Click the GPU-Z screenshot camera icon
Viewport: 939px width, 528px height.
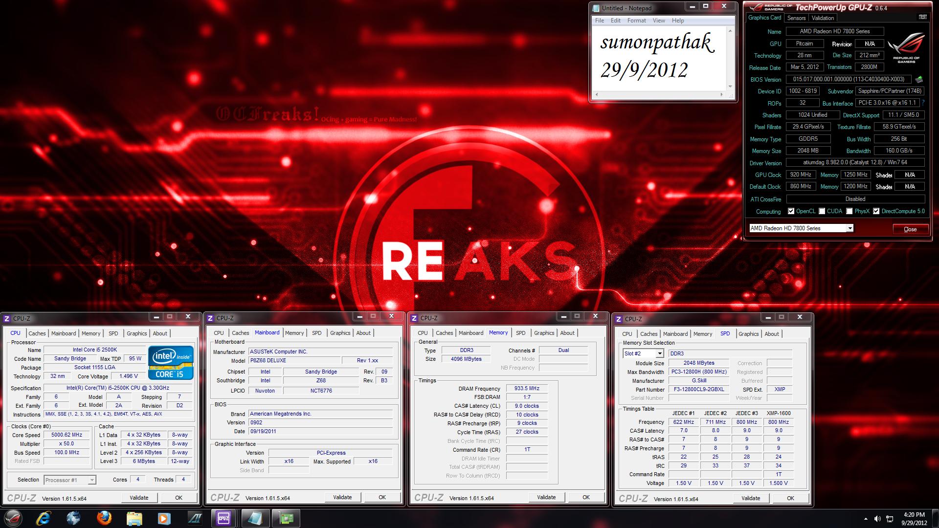(x=922, y=17)
